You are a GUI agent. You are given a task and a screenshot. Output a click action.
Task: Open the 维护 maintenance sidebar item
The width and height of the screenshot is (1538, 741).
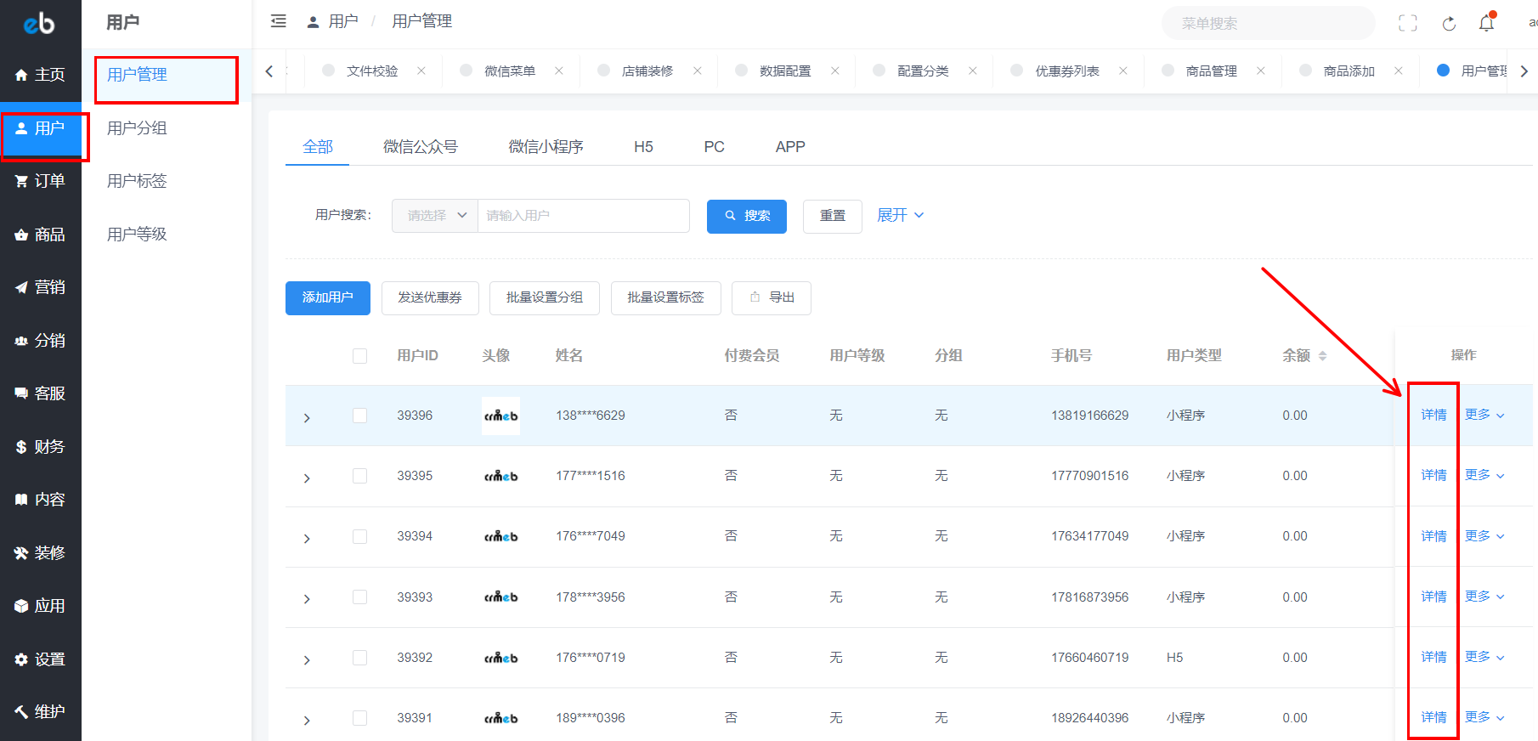(x=40, y=712)
